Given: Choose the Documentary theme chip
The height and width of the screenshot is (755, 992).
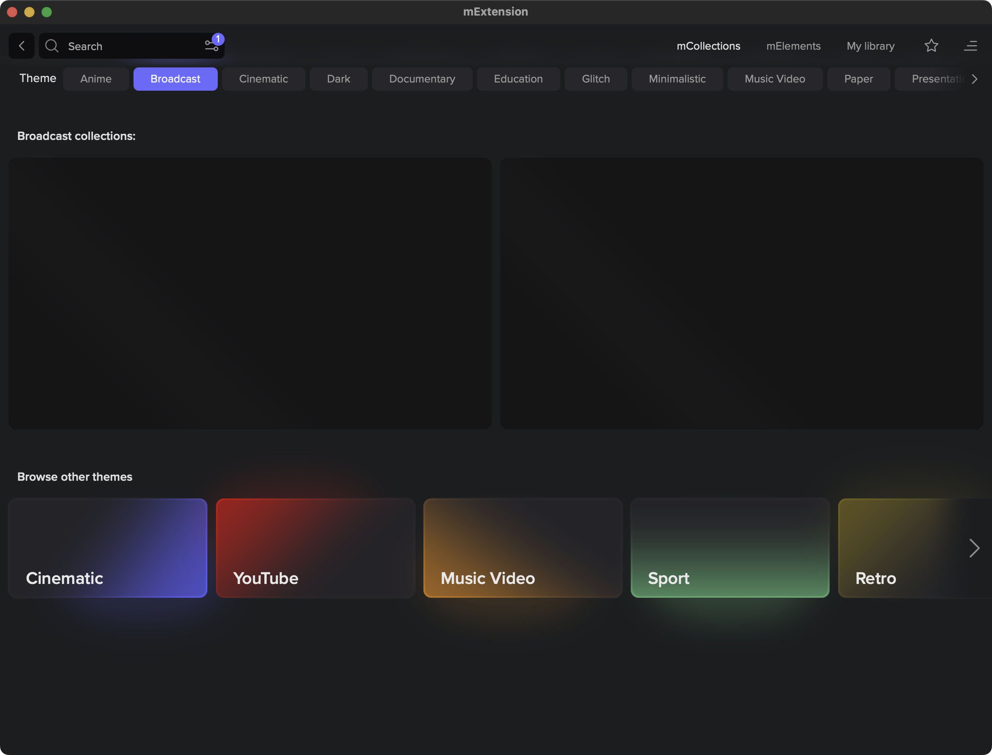Looking at the screenshot, I should (422, 79).
